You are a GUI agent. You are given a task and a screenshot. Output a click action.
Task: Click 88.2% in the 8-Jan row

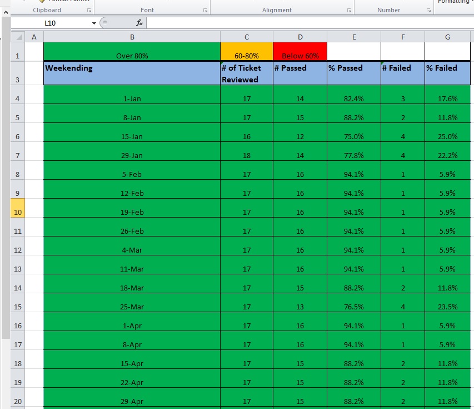pyautogui.click(x=354, y=114)
